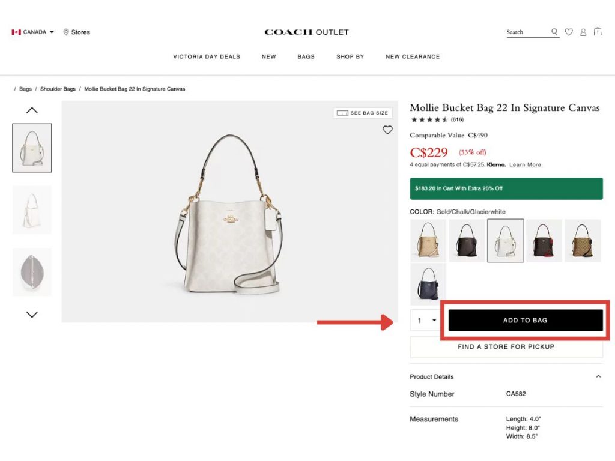Open the Canada country selector dropdown
The image size is (615, 461).
point(33,32)
